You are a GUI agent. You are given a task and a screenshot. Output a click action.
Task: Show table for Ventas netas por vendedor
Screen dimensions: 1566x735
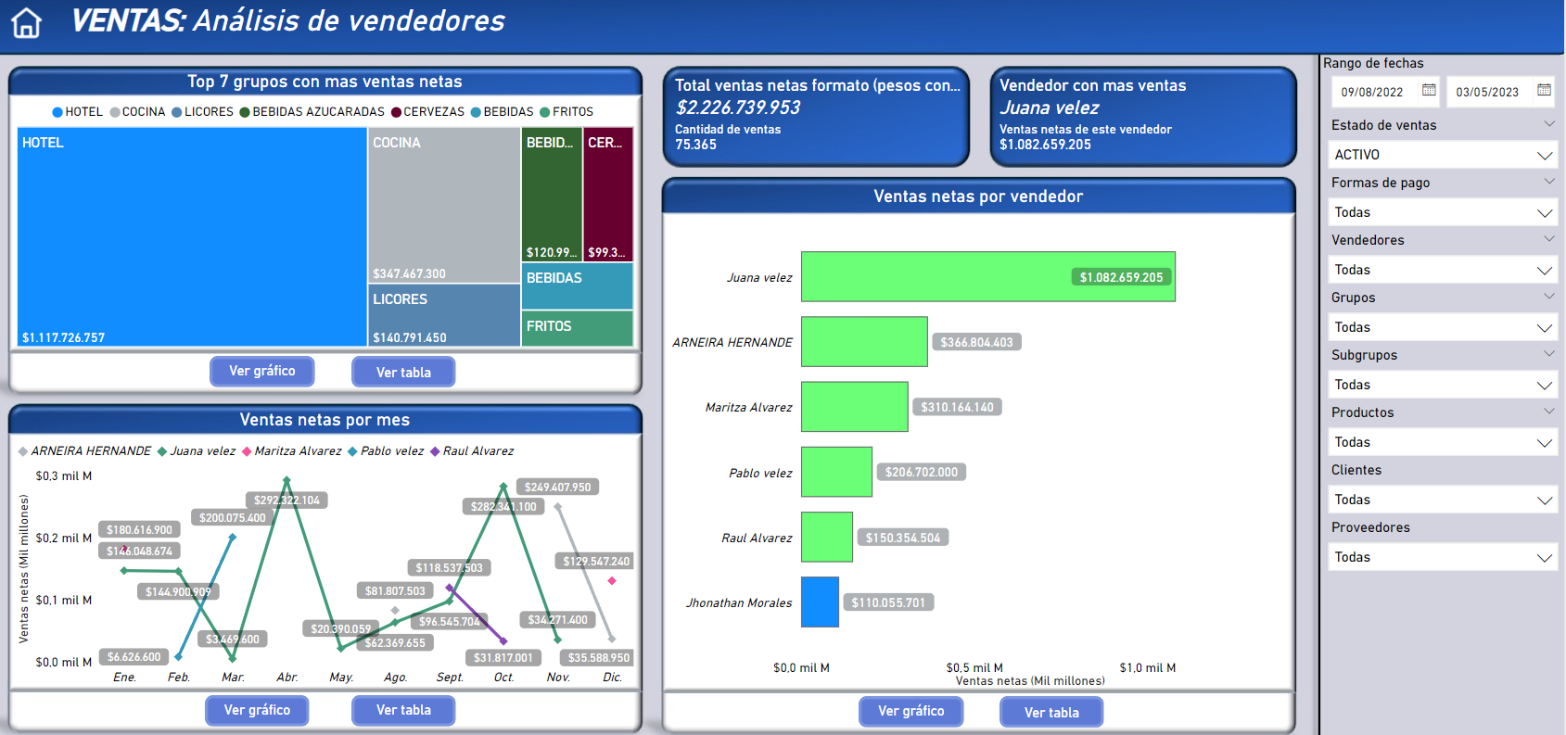click(x=1051, y=712)
